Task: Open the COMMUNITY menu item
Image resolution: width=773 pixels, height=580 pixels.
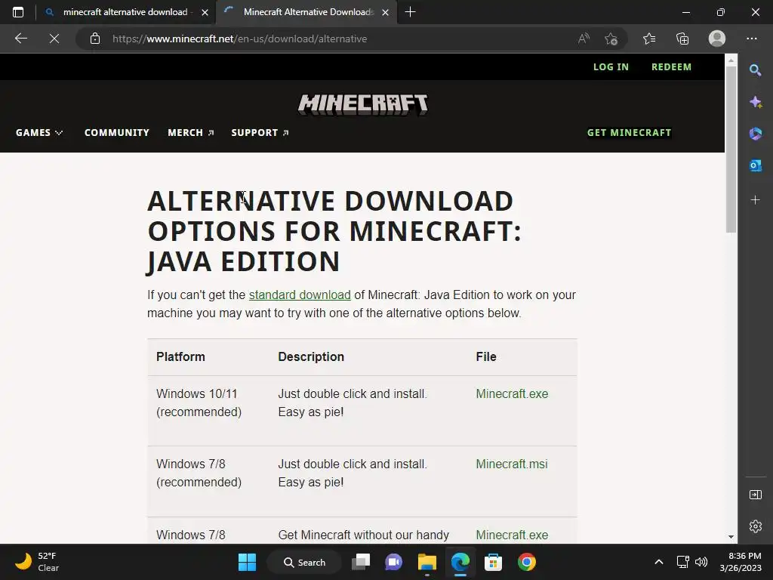Action: (x=117, y=133)
